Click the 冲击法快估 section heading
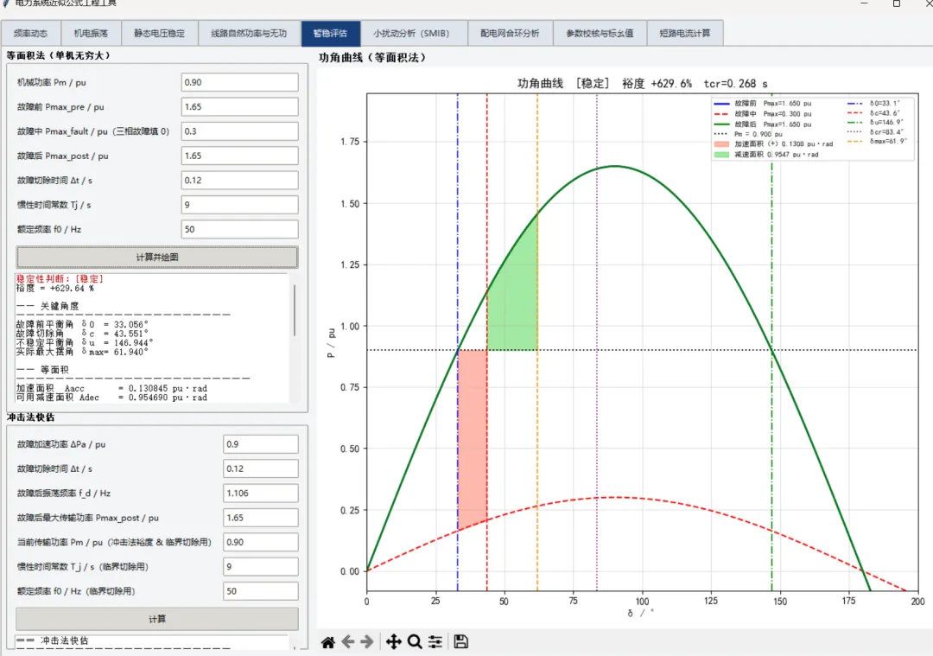Screen dimensions: 933x656 pyautogui.click(x=30, y=417)
